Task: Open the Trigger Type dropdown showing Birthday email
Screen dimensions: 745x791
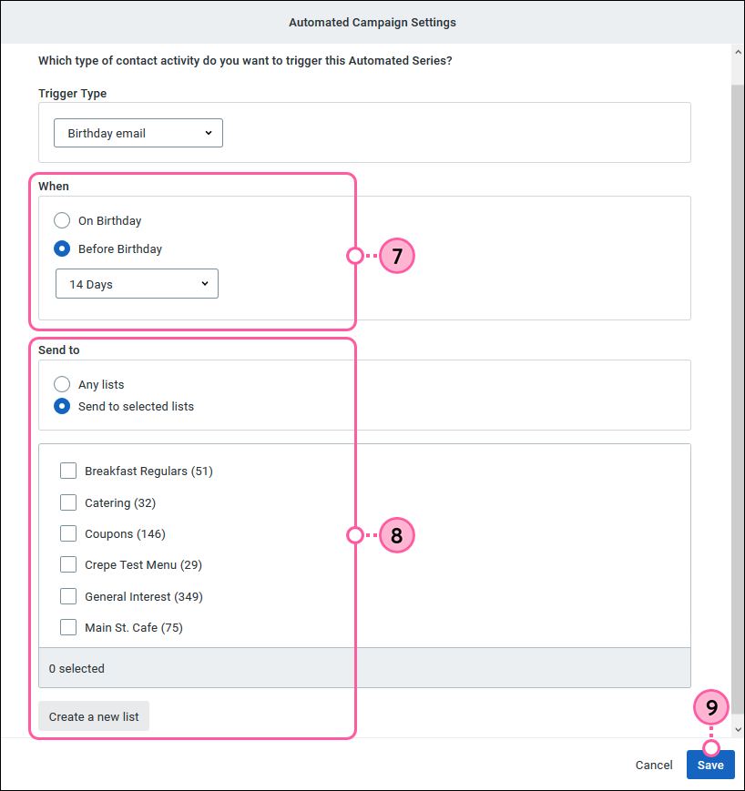Action: [138, 133]
